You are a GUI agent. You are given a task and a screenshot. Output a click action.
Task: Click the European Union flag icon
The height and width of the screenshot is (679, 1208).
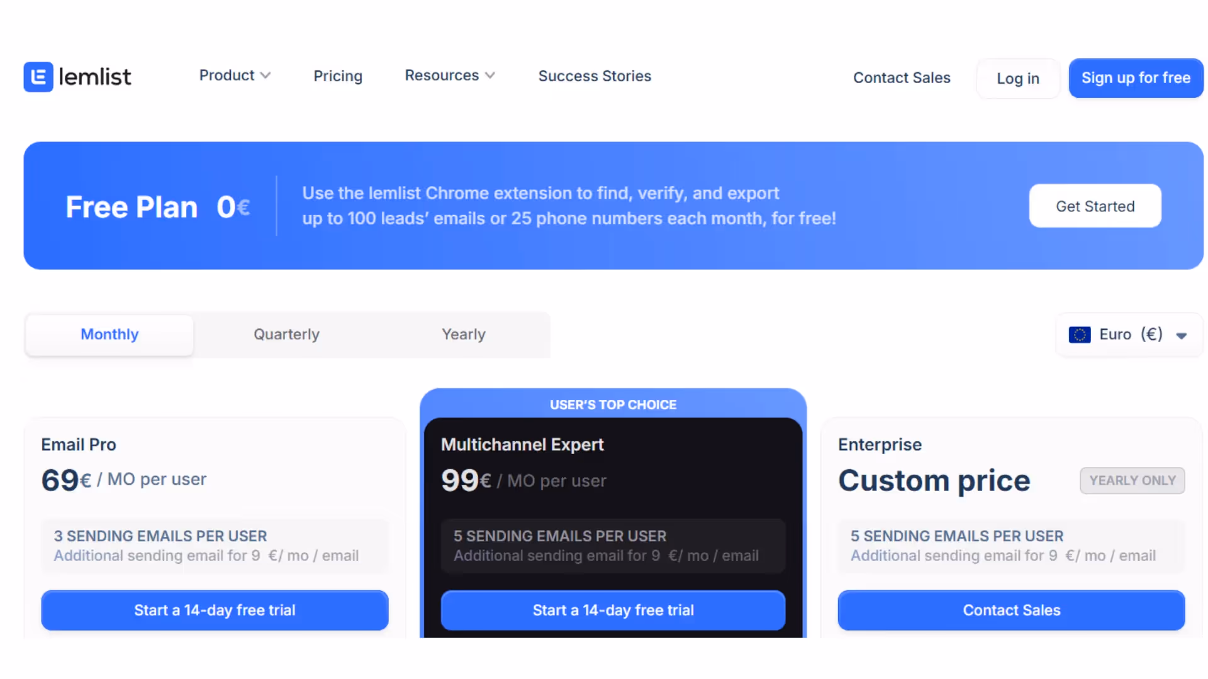tap(1080, 334)
